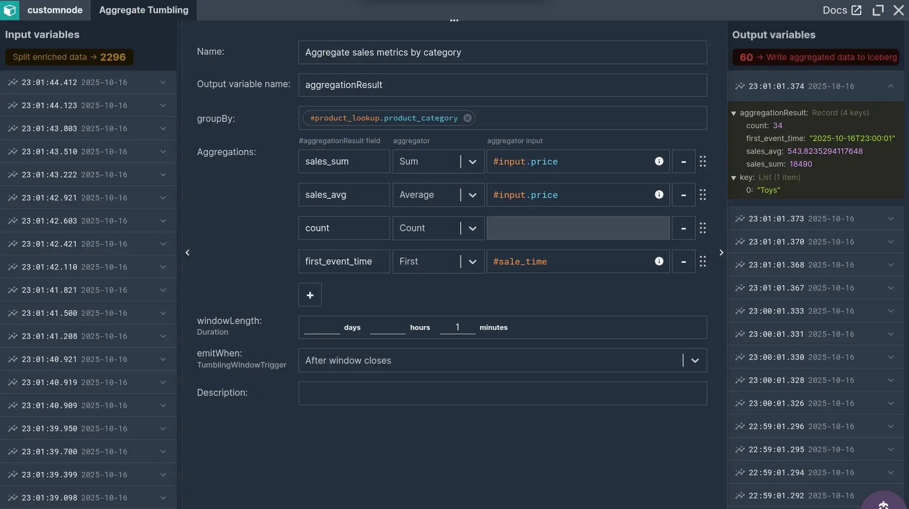Click the windowLength minutes field
The width and height of the screenshot is (909, 509).
457,327
